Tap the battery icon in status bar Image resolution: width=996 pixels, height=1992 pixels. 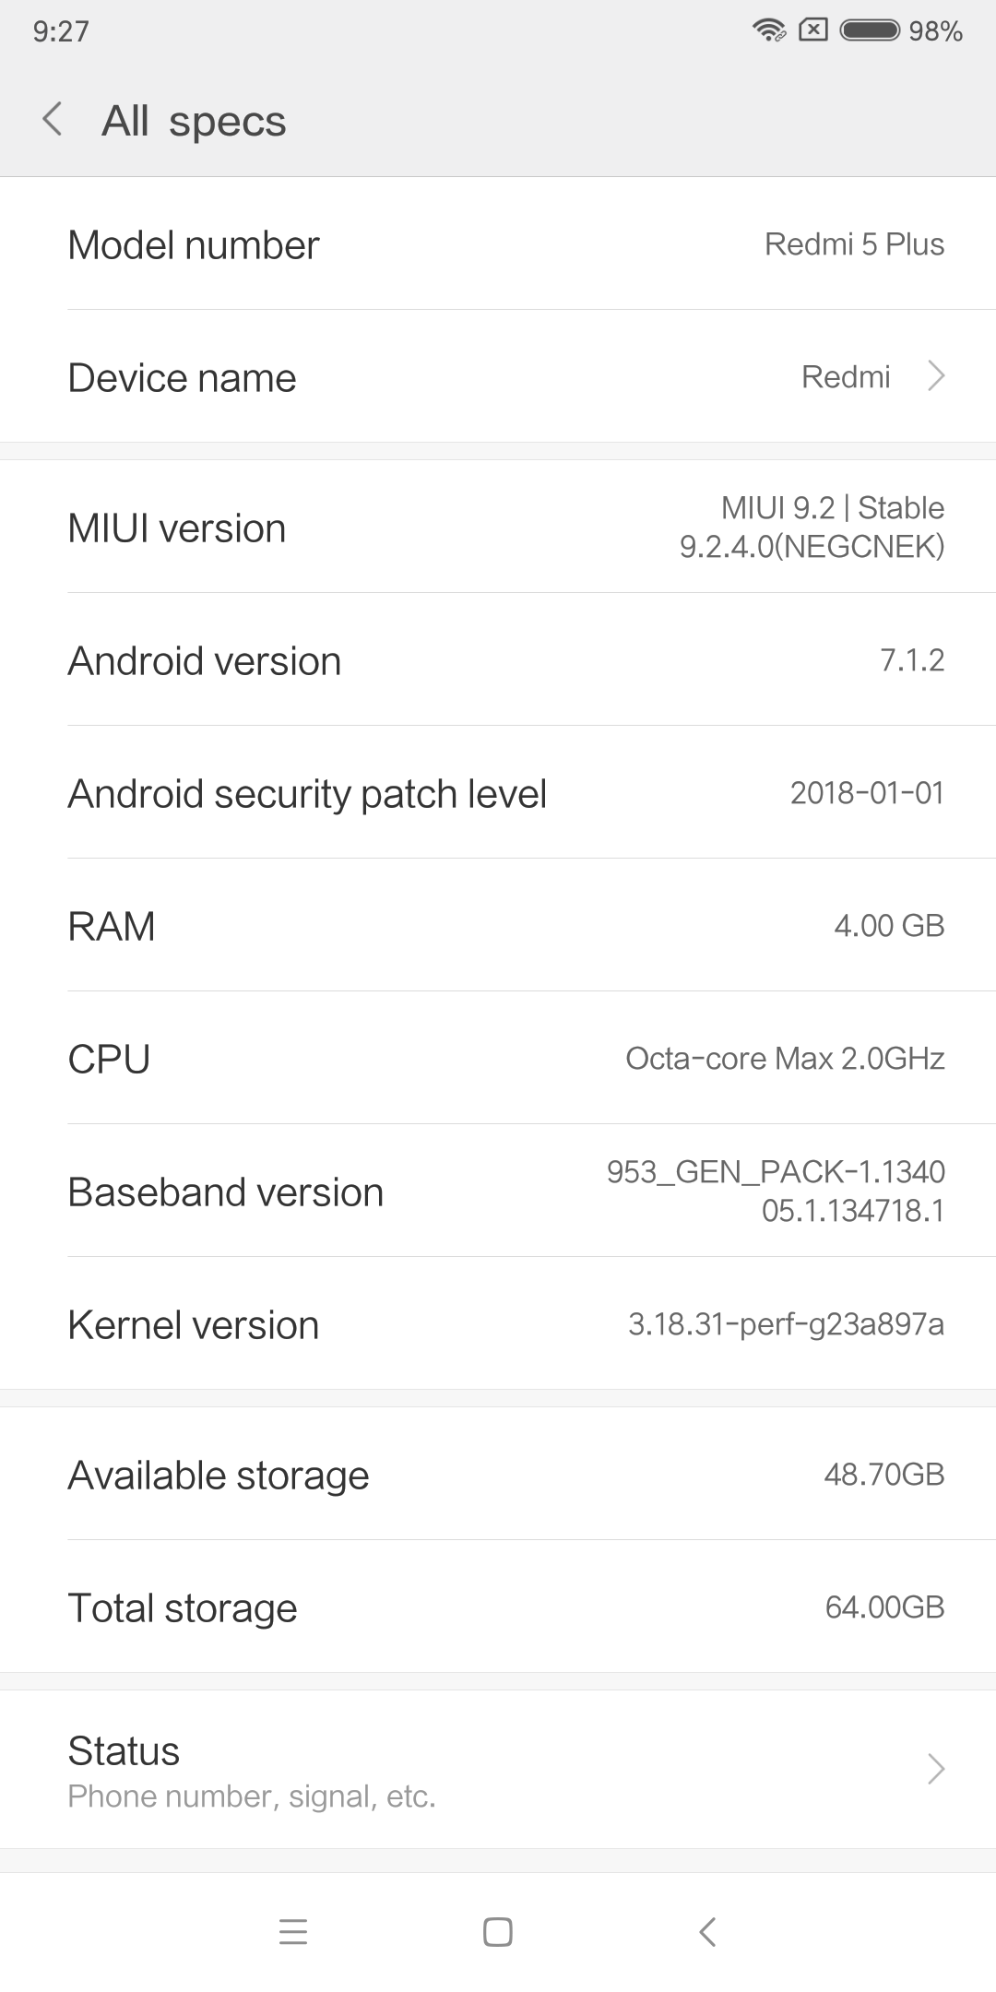pos(870,30)
